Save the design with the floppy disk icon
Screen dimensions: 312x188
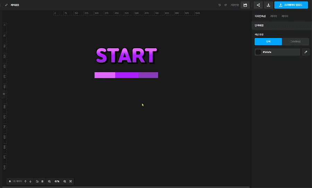coord(245,5)
